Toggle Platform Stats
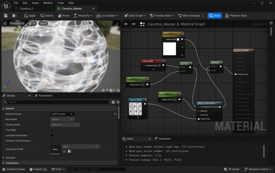275x173 pixels. (x=236, y=16)
